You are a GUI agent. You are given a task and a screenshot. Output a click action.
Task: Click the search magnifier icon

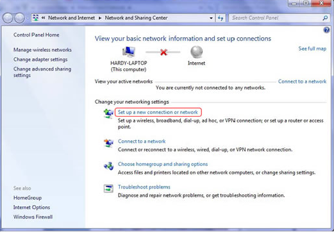pyautogui.click(x=325, y=18)
